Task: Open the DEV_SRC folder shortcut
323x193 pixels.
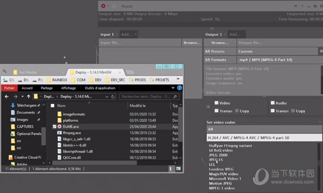Action: click(x=115, y=80)
